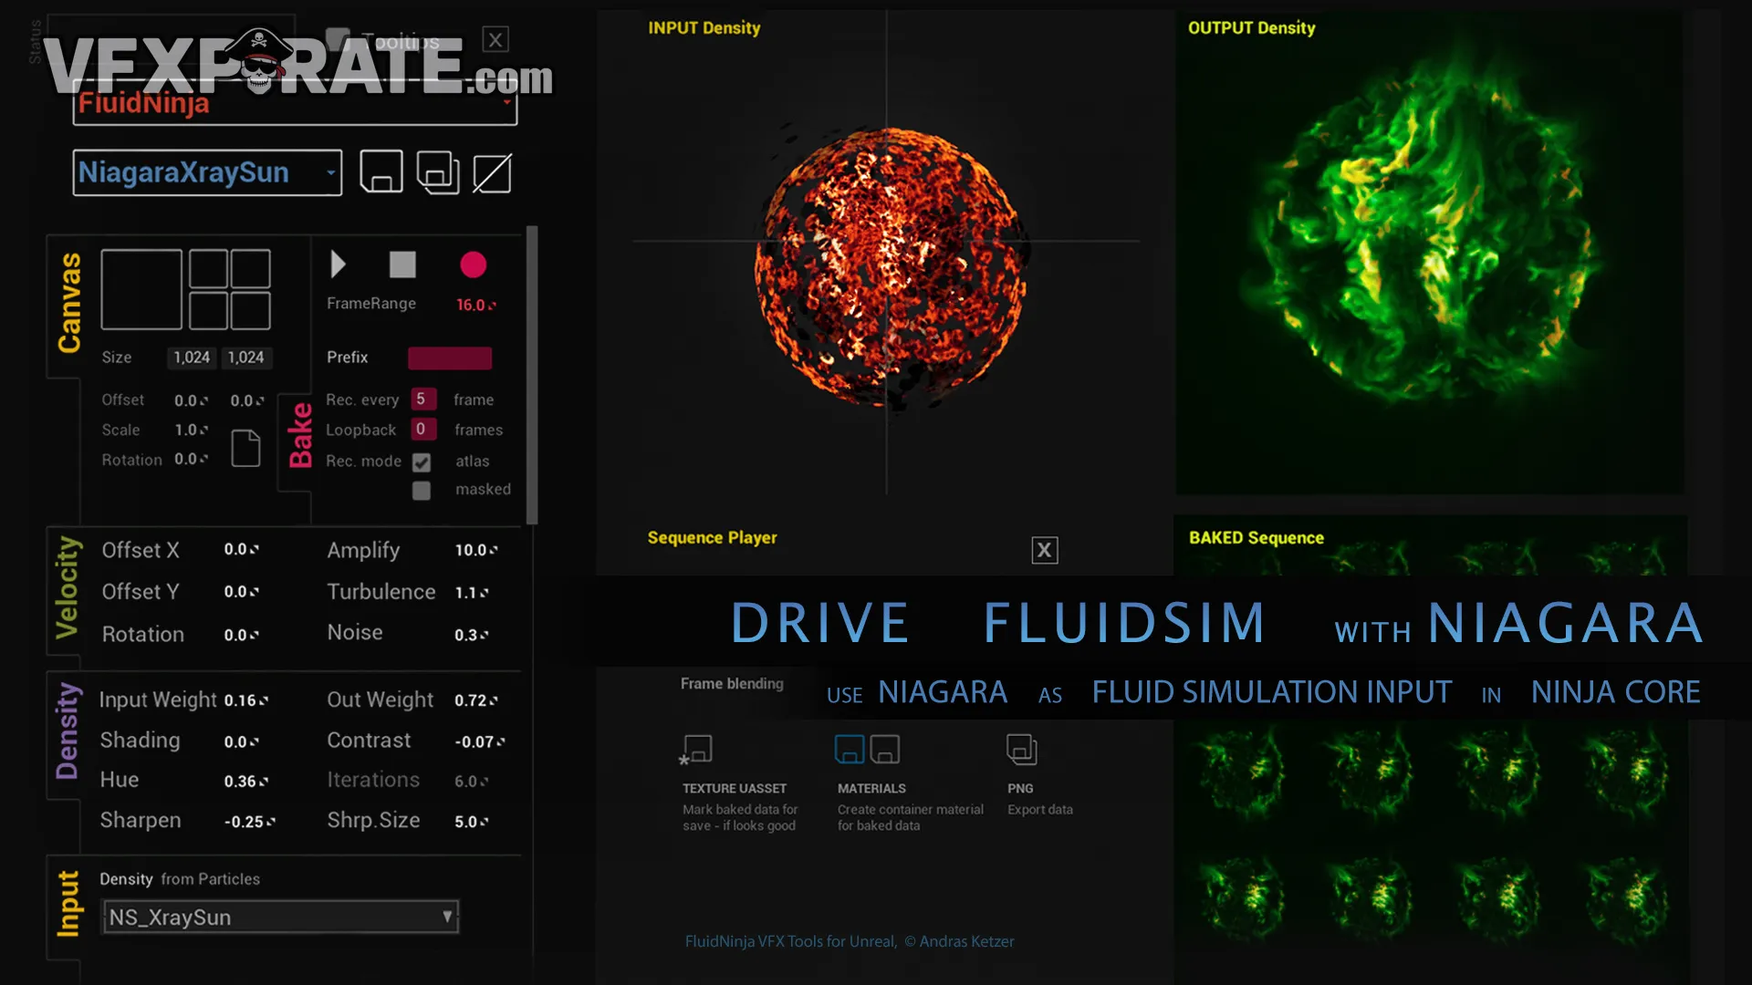Start playback with the play triangle
Viewport: 1752px width, 985px height.
tap(338, 264)
